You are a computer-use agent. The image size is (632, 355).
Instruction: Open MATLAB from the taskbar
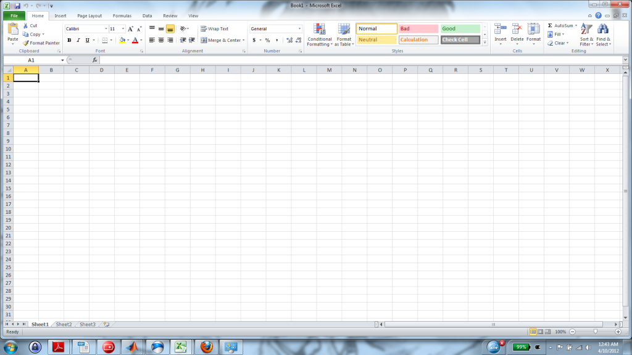[133, 346]
